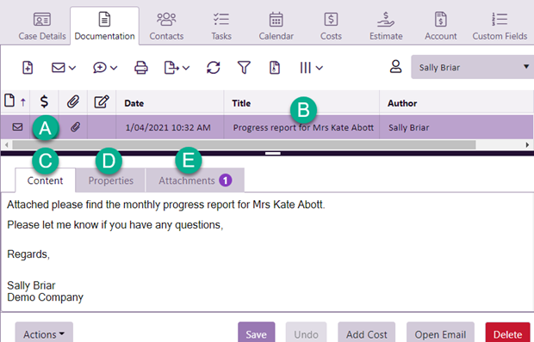The image size is (534, 342).
Task: Expand the add comment dropdown chevron
Action: click(114, 68)
